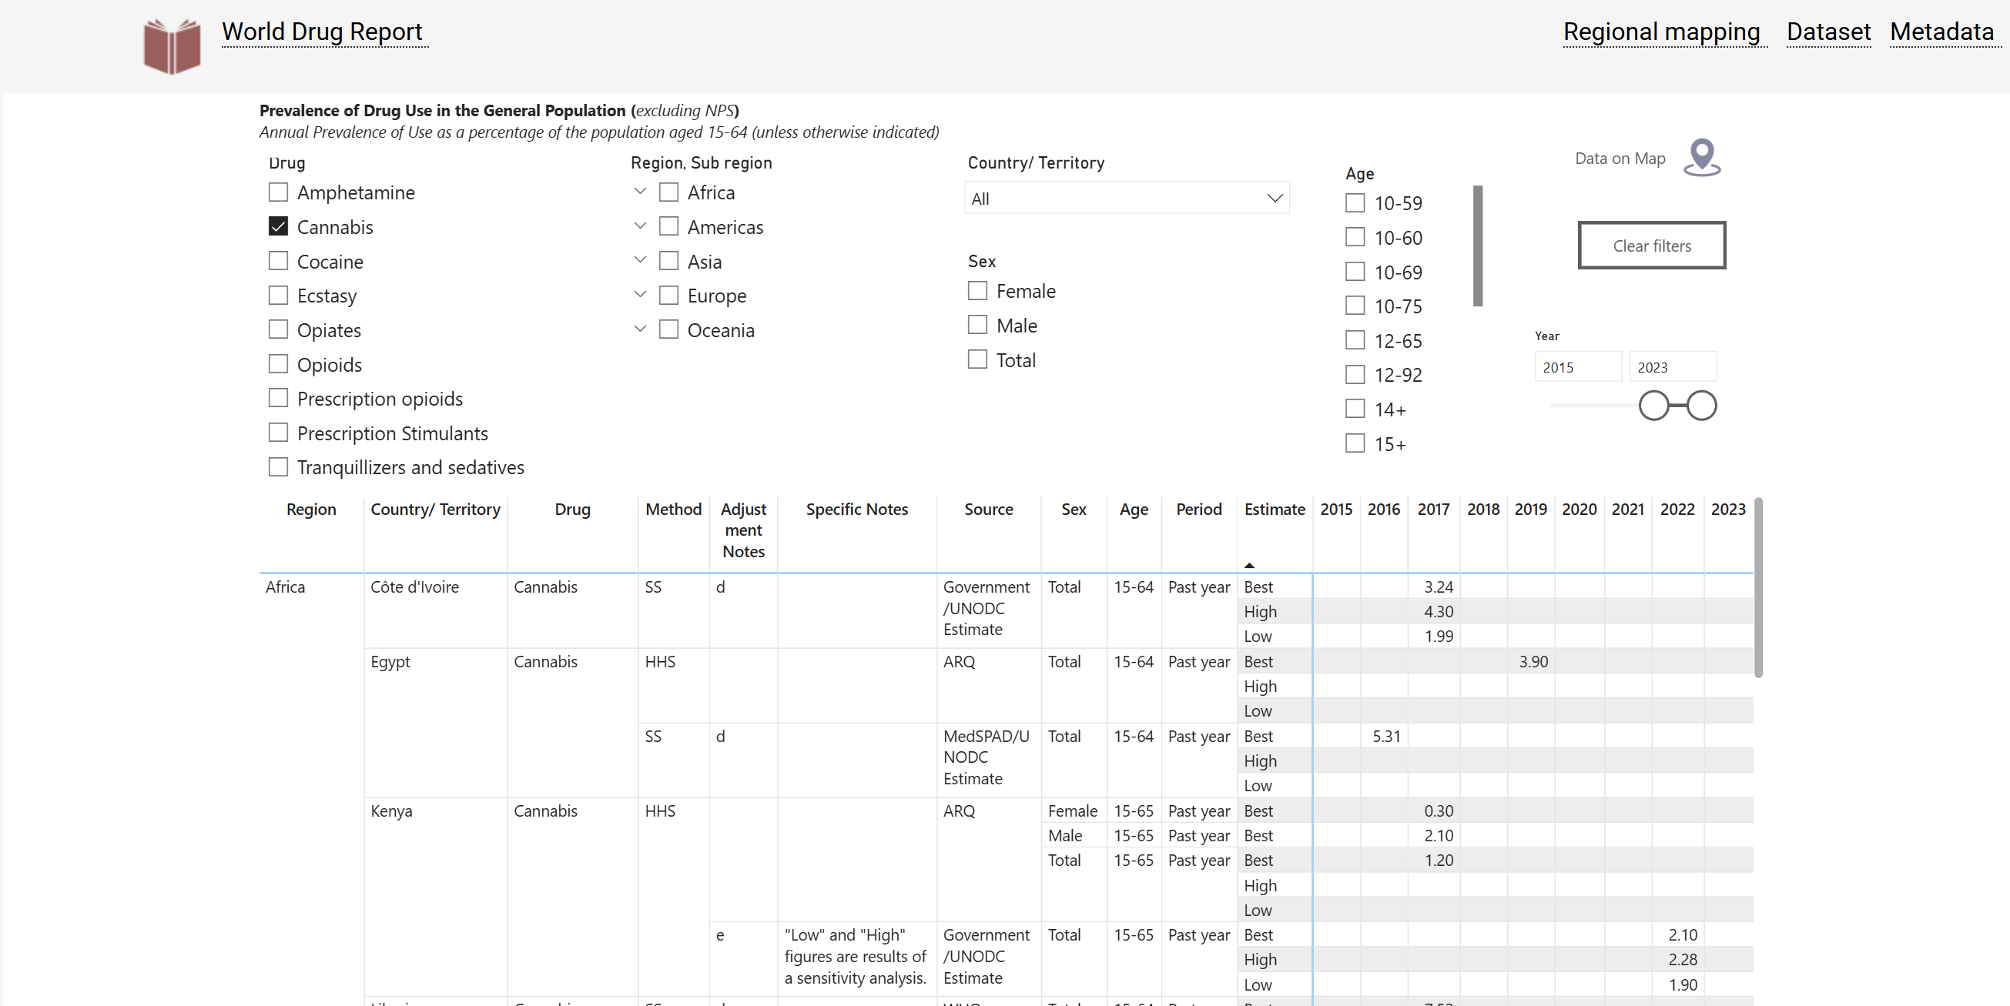2010x1006 pixels.
Task: Click the start year 2015 input field
Action: point(1576,366)
